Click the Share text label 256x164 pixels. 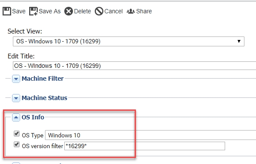144,11
